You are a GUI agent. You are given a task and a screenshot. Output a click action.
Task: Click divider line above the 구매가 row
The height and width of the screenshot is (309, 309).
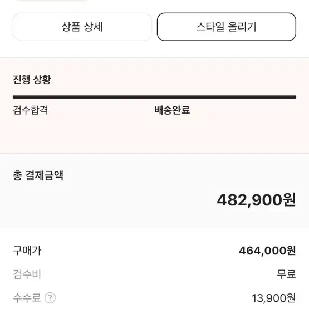(x=155, y=228)
